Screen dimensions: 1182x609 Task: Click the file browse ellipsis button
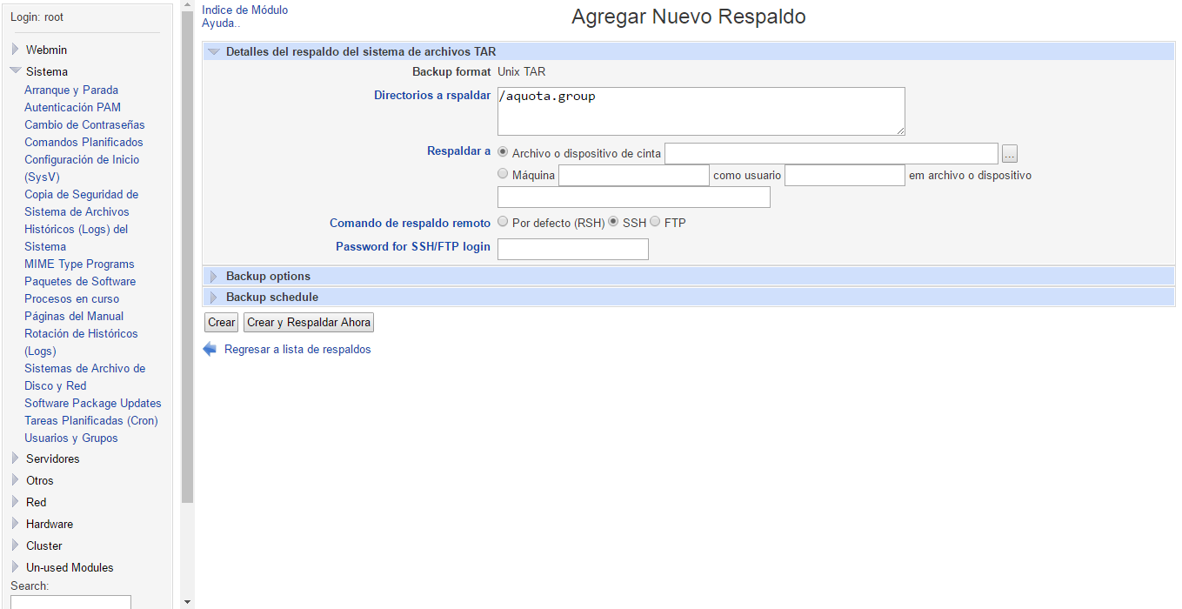[1009, 154]
